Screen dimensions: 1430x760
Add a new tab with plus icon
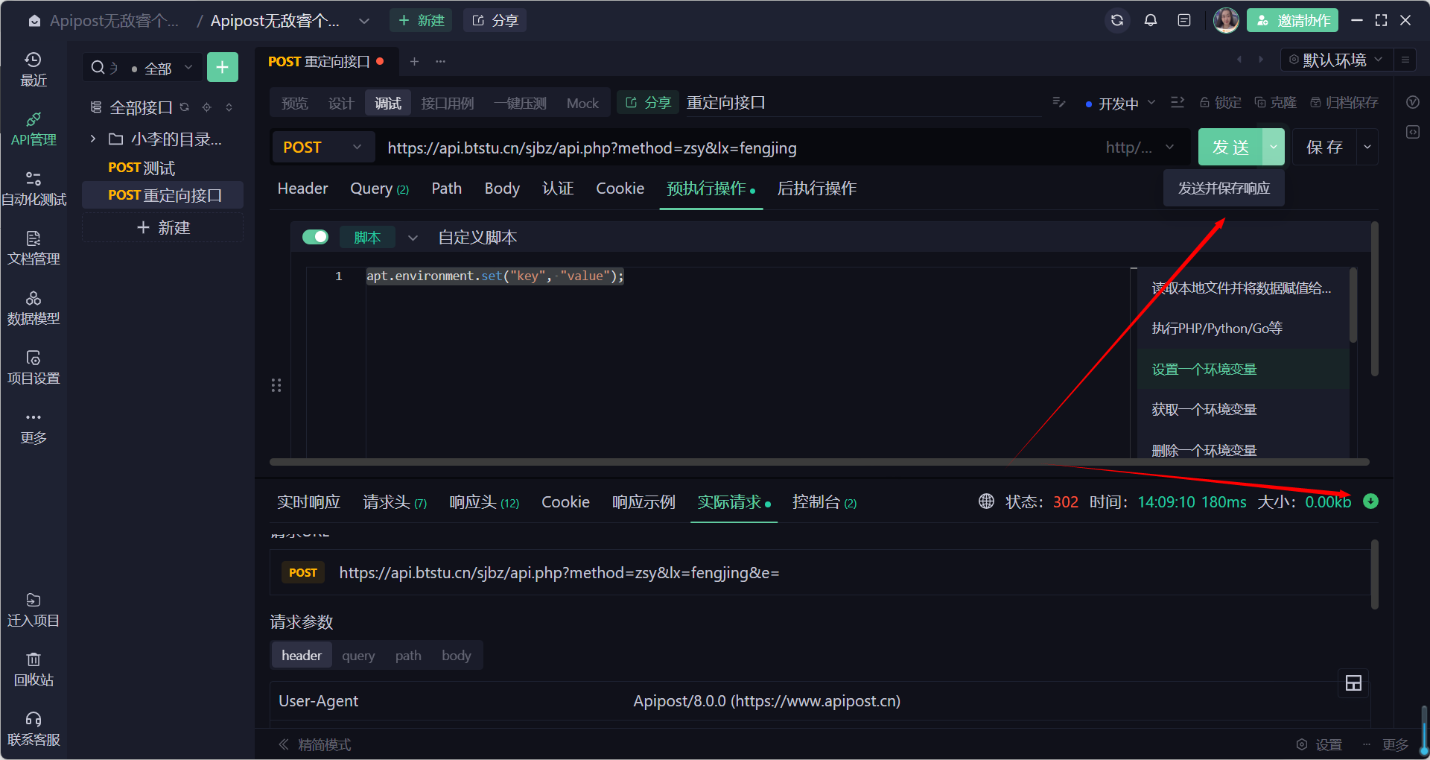point(414,61)
